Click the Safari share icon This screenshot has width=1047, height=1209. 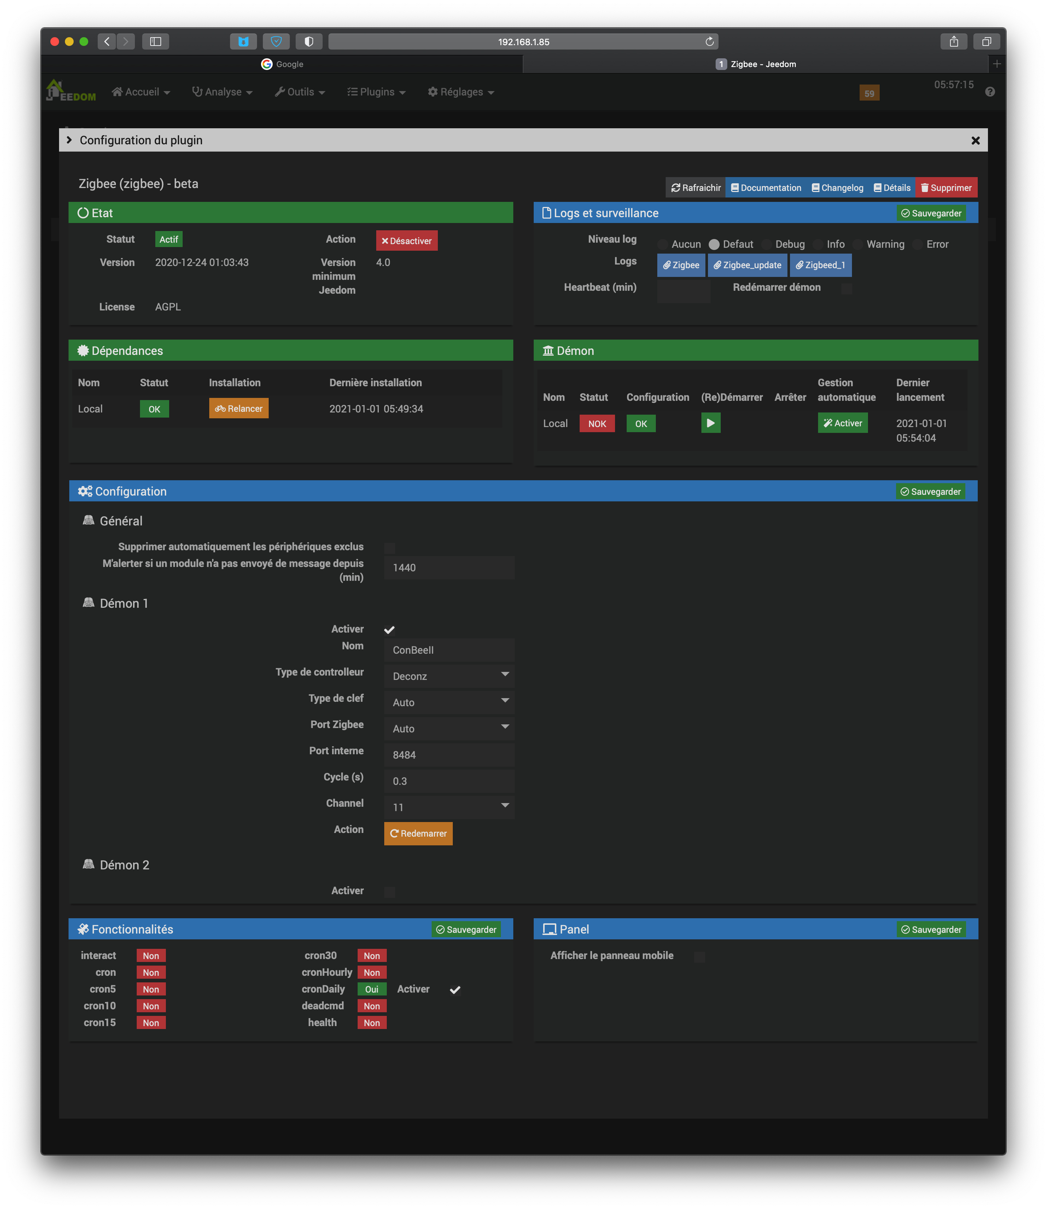pyautogui.click(x=954, y=42)
